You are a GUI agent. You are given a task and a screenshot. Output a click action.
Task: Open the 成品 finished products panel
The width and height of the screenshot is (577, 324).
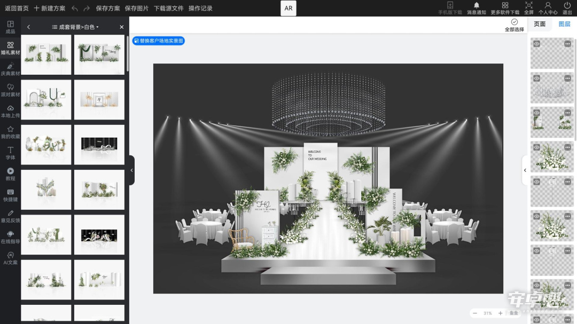(x=10, y=27)
